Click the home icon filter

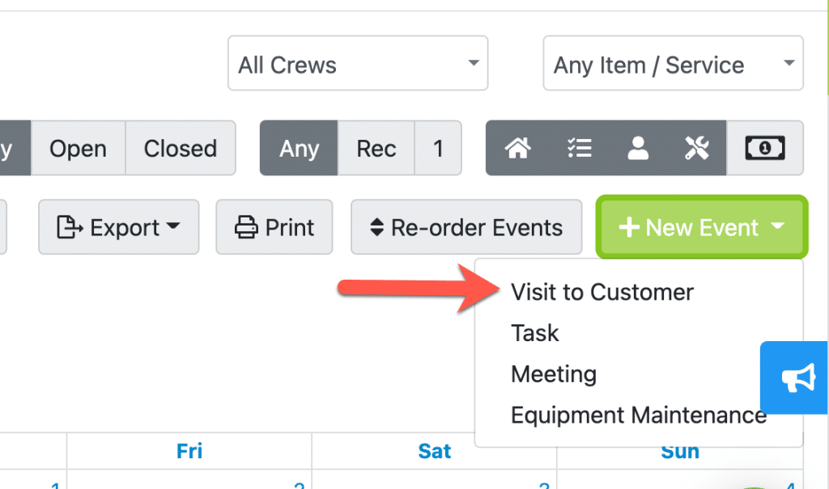click(x=517, y=148)
